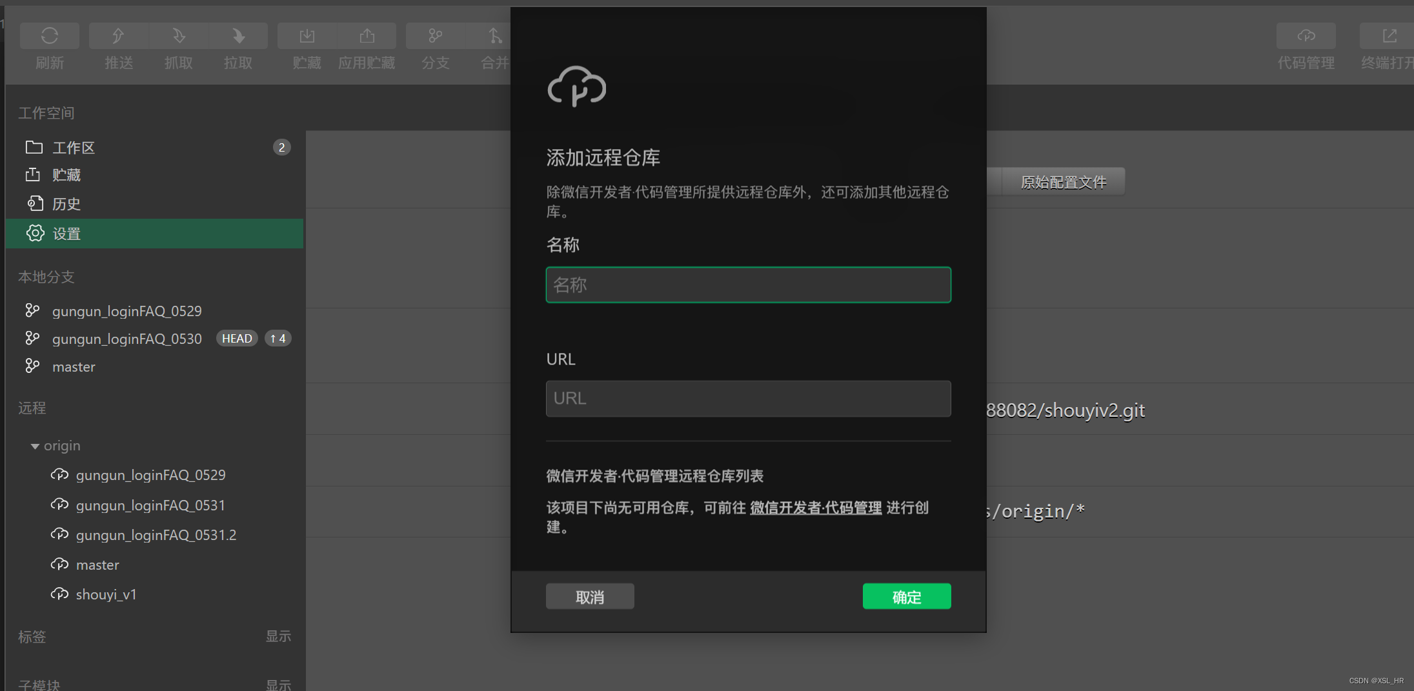Viewport: 1414px width, 691px height.
Task: Focus the URL input field
Action: [748, 398]
